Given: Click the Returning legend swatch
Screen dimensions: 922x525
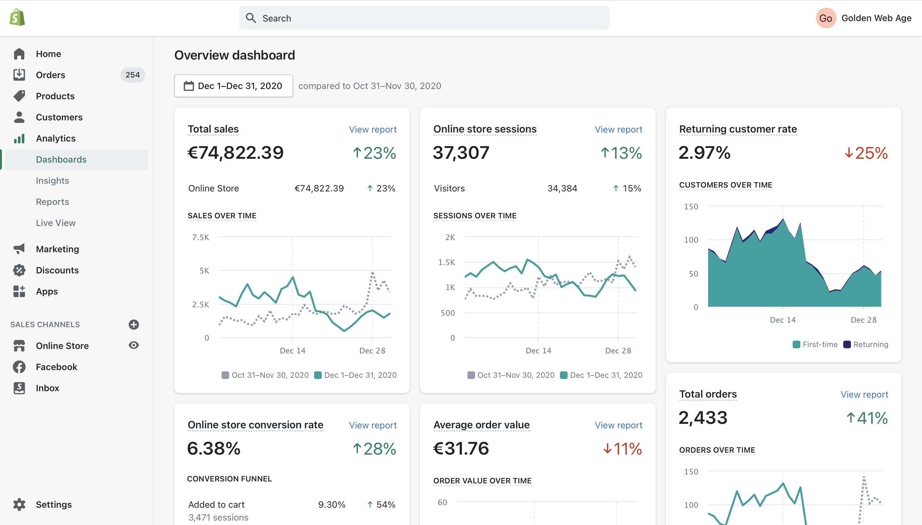Looking at the screenshot, I should pyautogui.click(x=847, y=344).
